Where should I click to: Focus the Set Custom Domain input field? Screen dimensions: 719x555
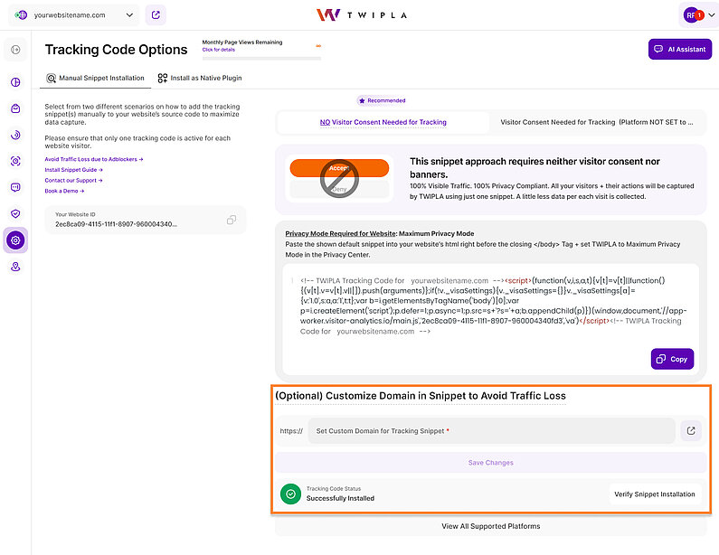[x=491, y=431]
